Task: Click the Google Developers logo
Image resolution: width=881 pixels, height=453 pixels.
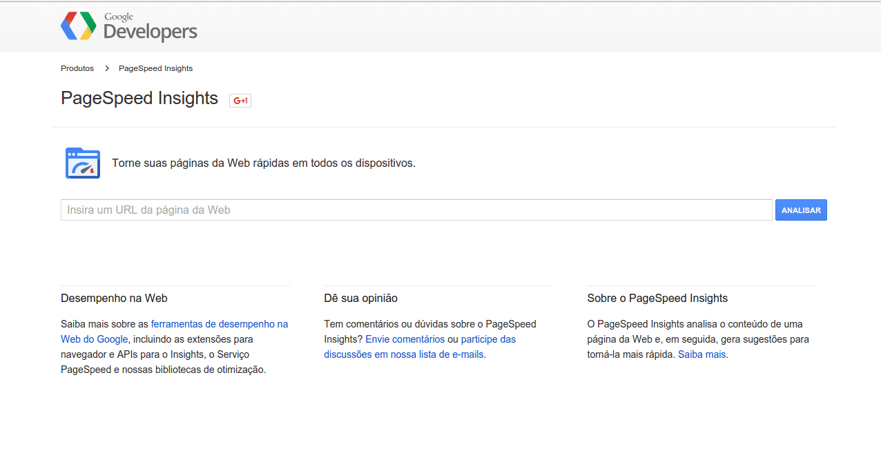Action: click(x=129, y=26)
